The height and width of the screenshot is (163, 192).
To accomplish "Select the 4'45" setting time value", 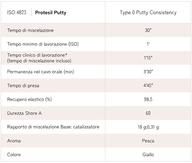I will (148, 85).
